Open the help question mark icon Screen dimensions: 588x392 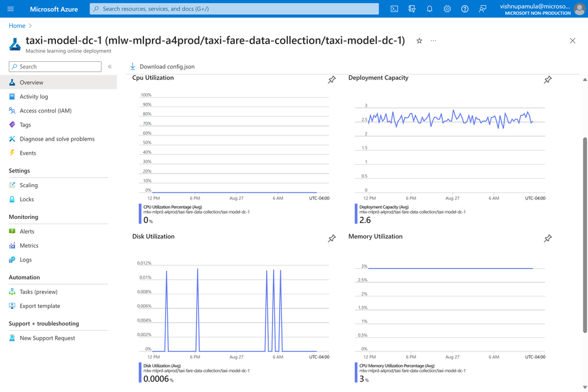[x=464, y=9]
